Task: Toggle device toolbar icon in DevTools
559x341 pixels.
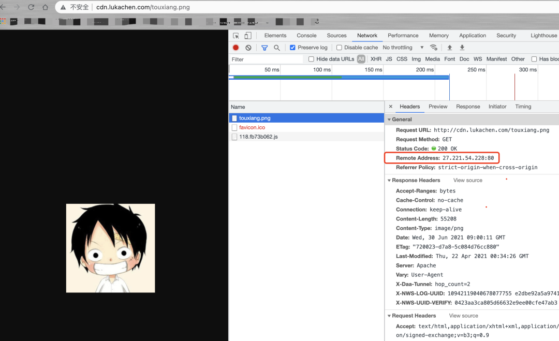Action: point(248,36)
